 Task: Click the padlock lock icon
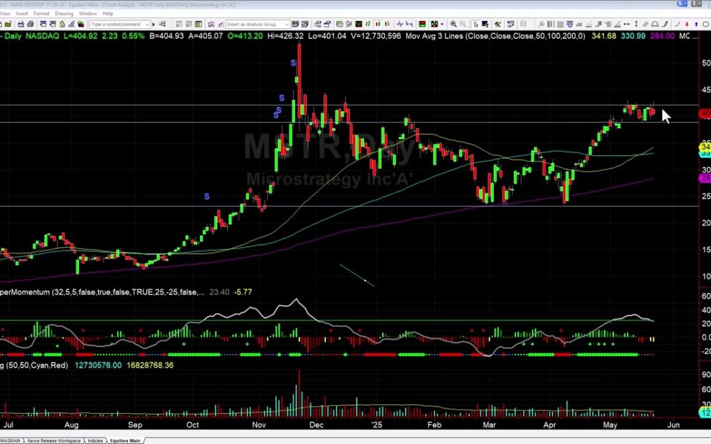[62, 24]
